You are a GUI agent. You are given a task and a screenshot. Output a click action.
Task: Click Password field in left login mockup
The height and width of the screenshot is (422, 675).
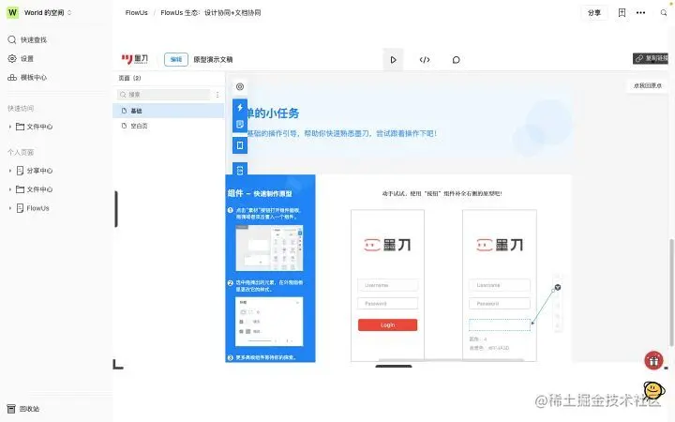click(x=387, y=304)
